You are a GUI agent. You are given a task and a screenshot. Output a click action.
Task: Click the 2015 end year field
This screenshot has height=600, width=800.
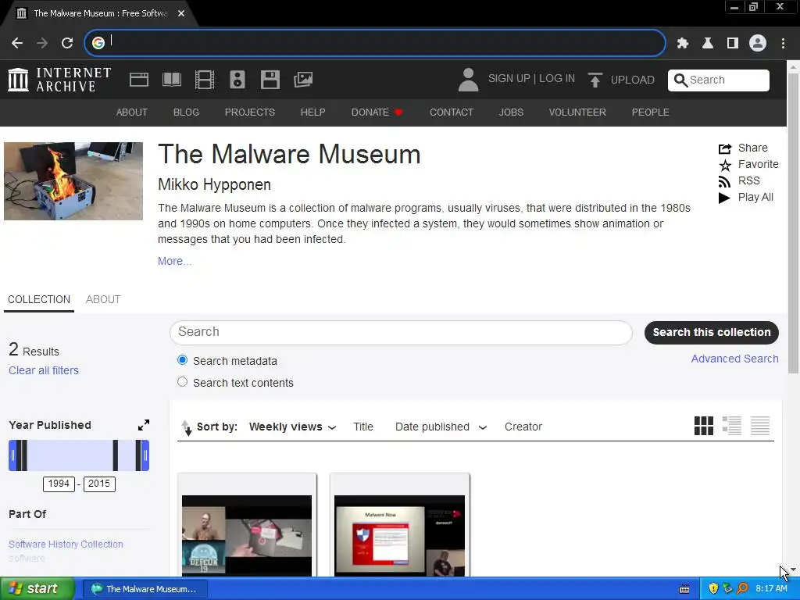pos(99,484)
